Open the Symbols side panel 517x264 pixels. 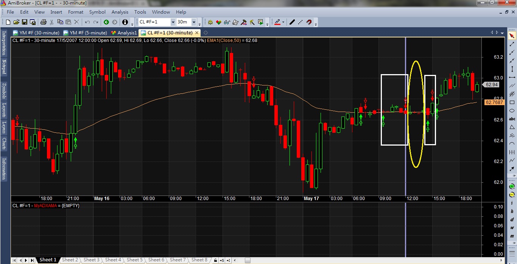[4, 90]
